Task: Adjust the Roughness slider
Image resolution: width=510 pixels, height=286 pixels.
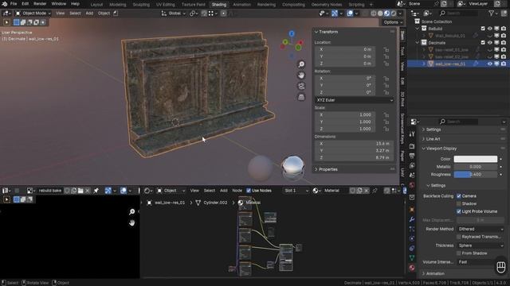Action: coord(476,175)
